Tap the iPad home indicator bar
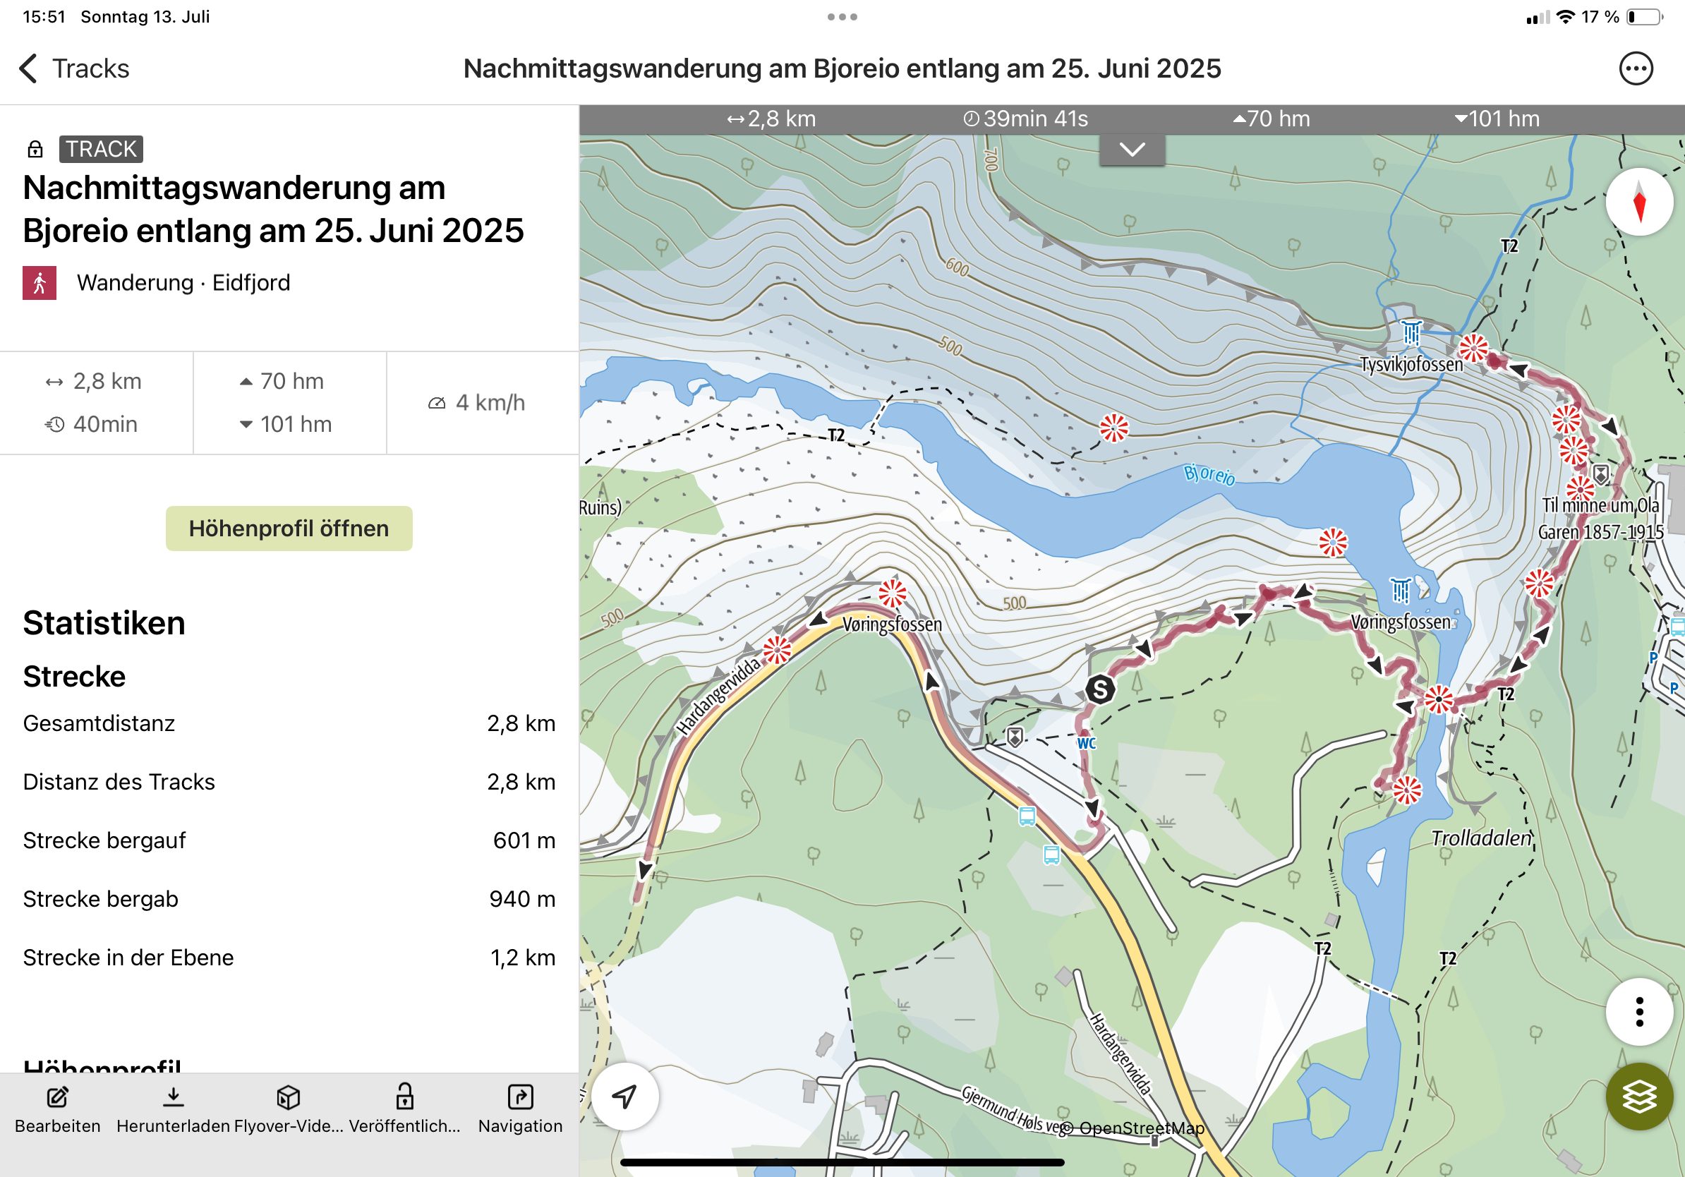 tap(842, 1162)
